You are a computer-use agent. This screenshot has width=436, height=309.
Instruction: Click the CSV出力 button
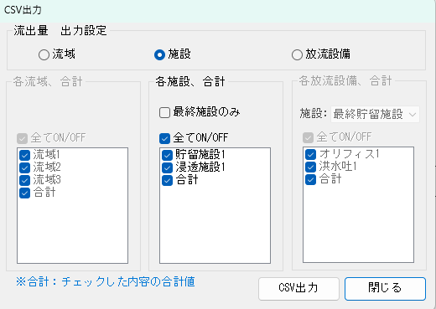click(x=298, y=289)
